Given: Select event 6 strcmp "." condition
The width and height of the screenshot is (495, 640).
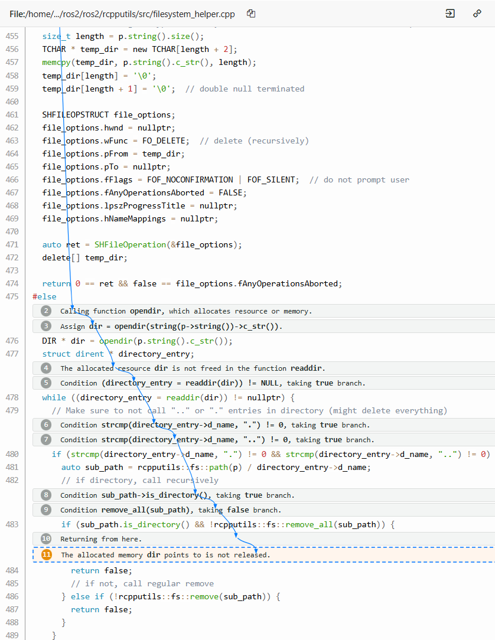Looking at the screenshot, I should [263, 425].
